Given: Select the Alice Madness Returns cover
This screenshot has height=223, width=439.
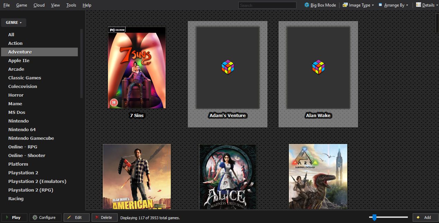Looking at the screenshot, I should pos(228,176).
